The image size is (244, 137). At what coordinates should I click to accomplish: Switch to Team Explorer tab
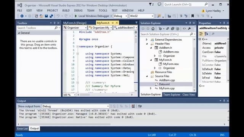[172, 95]
